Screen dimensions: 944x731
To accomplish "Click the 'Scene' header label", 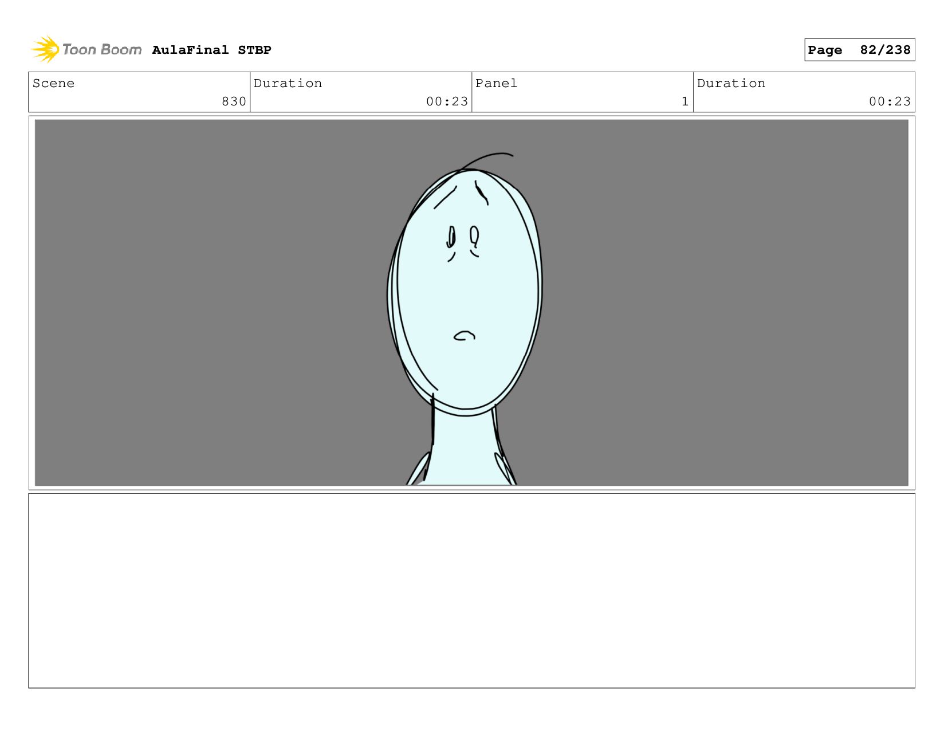I will coord(53,84).
